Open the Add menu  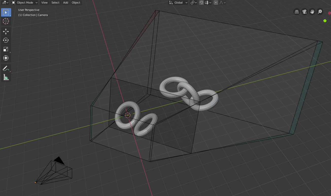tap(66, 3)
